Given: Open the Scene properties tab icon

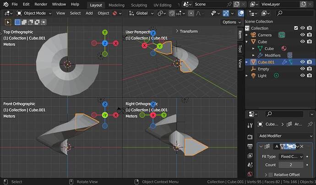Looking at the screenshot, I should click(x=250, y=165).
